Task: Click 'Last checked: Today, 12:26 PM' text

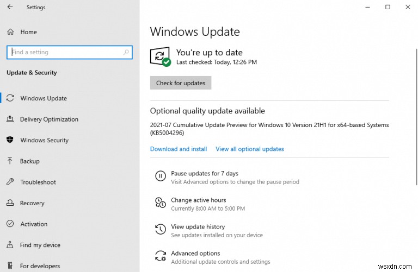Action: click(x=217, y=62)
